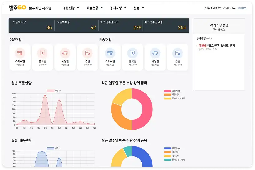This screenshot has height=170, width=255.
Task: Click the 최근 일주일 주문 수량 상위 품목 heading
Action: tap(124, 83)
